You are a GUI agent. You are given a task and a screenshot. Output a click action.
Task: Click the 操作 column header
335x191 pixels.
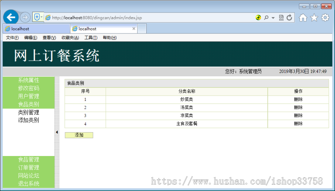coord(298,91)
